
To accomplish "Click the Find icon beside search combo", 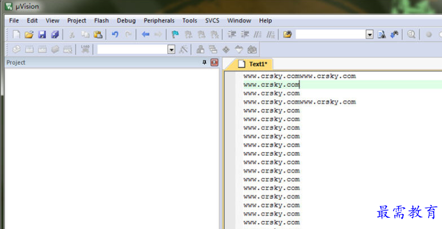I will (x=382, y=35).
